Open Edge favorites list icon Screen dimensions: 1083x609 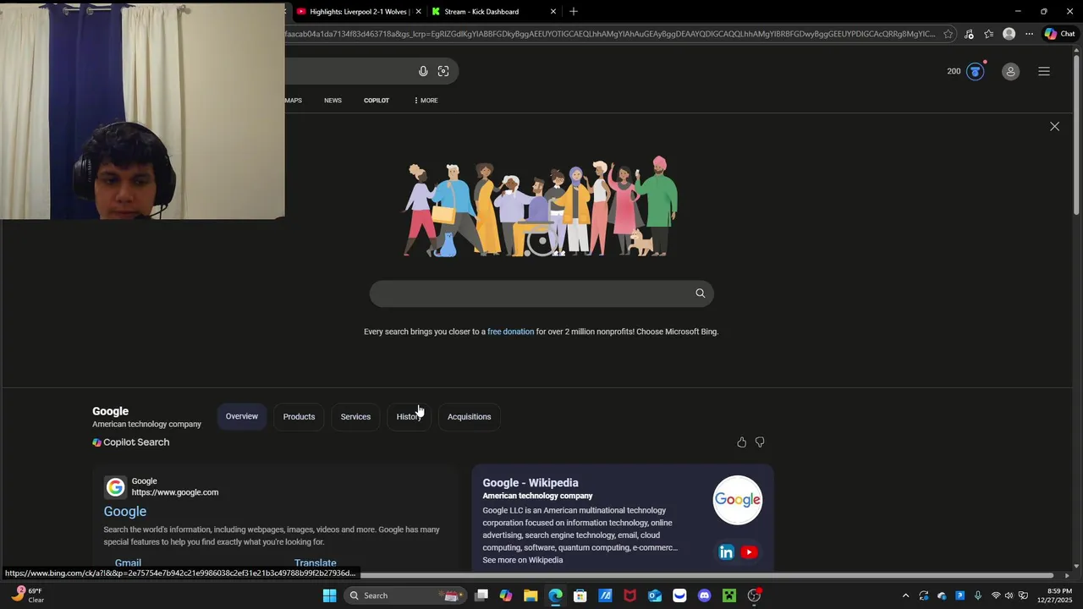click(x=988, y=34)
